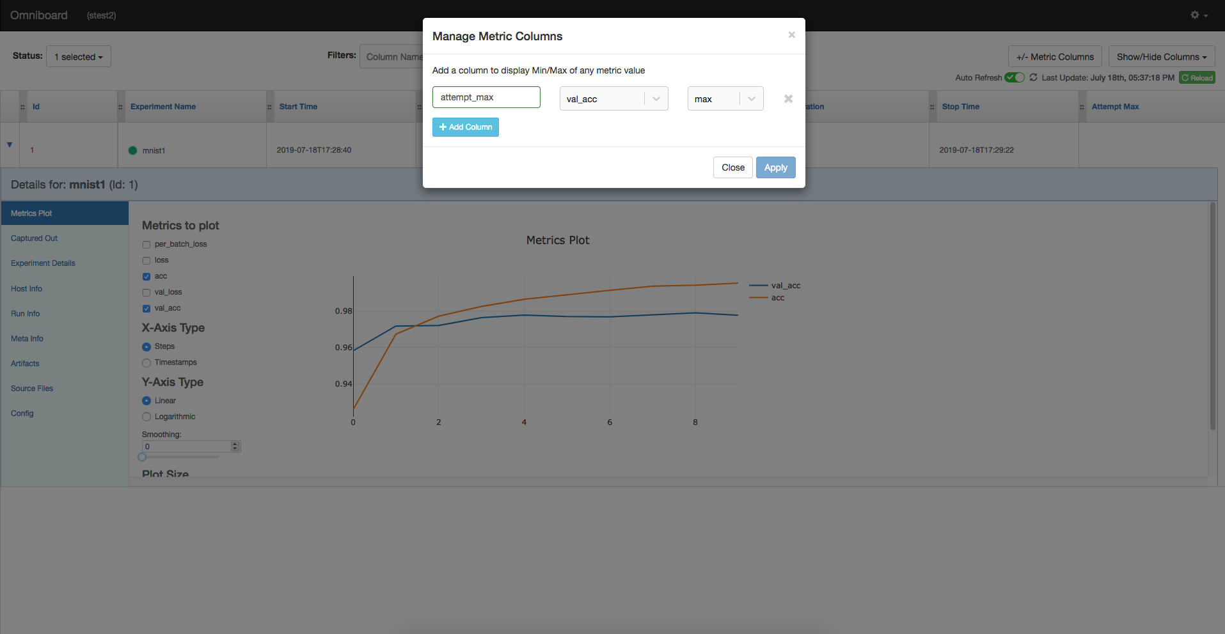Screen dimensions: 1225x634
Task: Click the Smoothing number stepper arrows
Action: pyautogui.click(x=235, y=446)
